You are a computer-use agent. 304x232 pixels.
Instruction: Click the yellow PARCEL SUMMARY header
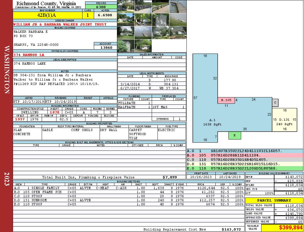coord(274,200)
